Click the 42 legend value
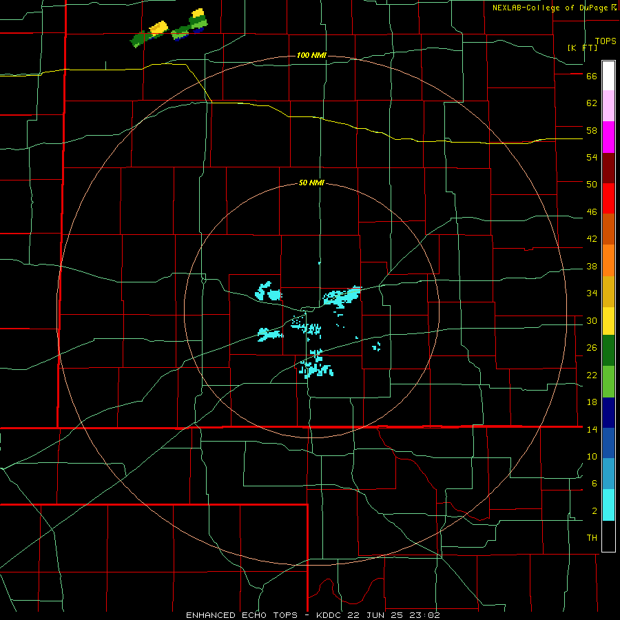This screenshot has width=620, height=620. pyautogui.click(x=592, y=239)
